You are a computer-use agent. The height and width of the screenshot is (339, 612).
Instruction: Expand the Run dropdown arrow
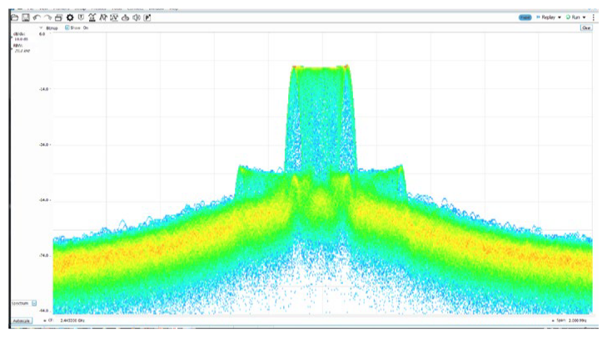click(x=585, y=17)
